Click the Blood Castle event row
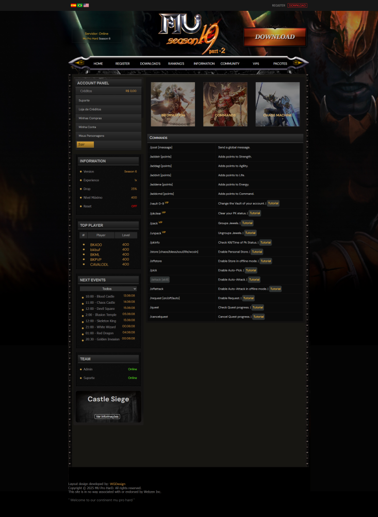This screenshot has height=517, width=378. pos(108,296)
